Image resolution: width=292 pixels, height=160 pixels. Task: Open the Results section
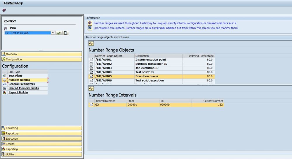pyautogui.click(x=42, y=144)
